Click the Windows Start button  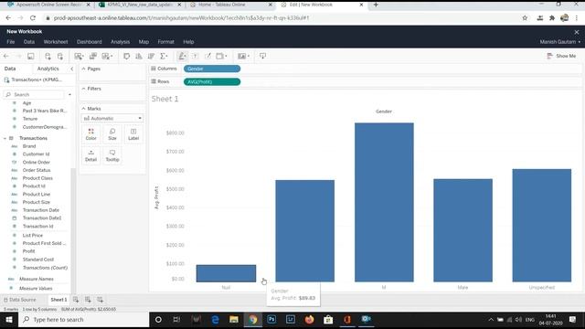[9, 320]
